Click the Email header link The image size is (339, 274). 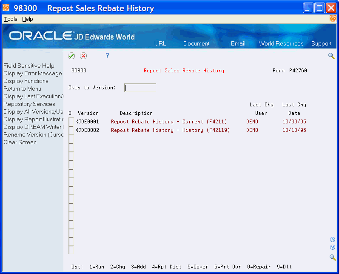tap(238, 43)
